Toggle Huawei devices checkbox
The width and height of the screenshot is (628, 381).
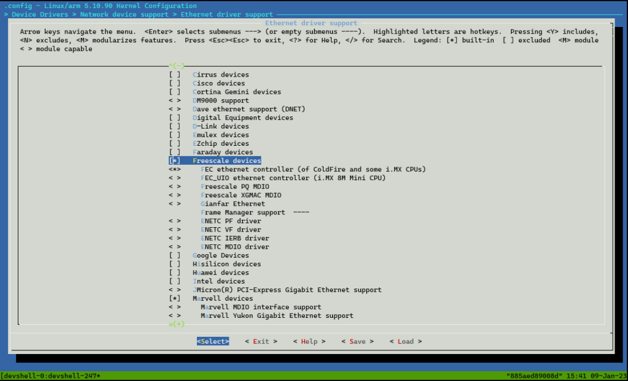pos(174,273)
